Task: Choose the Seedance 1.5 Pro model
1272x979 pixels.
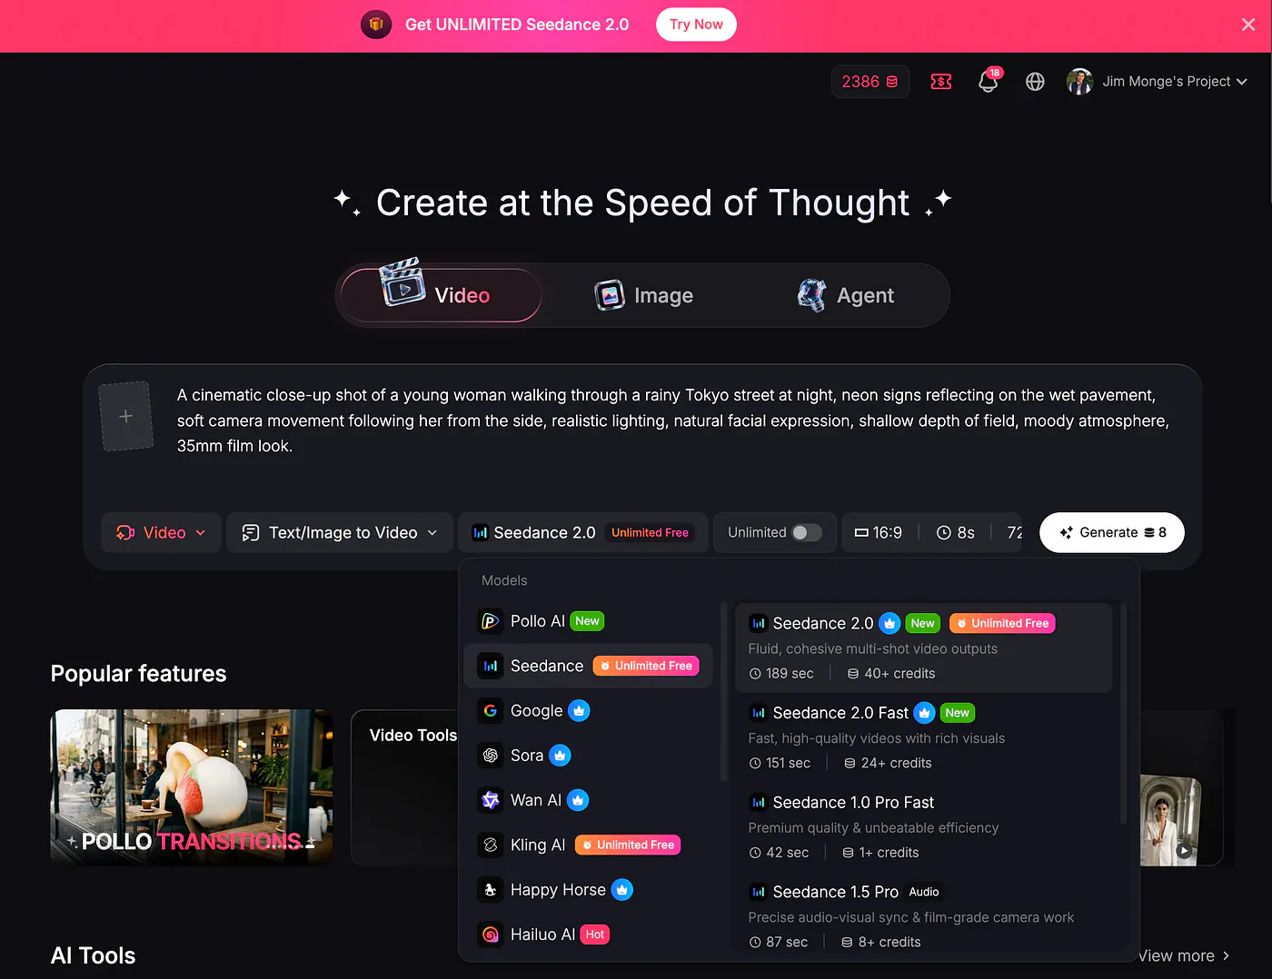Action: click(x=923, y=916)
